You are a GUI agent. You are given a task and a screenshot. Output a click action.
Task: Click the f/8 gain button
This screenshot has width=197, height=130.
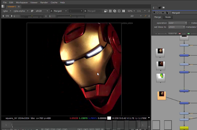click(7, 16)
